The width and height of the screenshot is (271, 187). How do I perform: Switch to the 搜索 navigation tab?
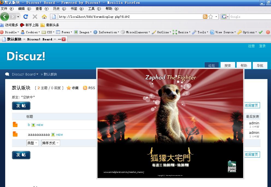pos(228,65)
